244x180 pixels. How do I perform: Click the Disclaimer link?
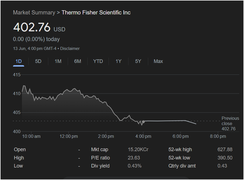point(70,49)
